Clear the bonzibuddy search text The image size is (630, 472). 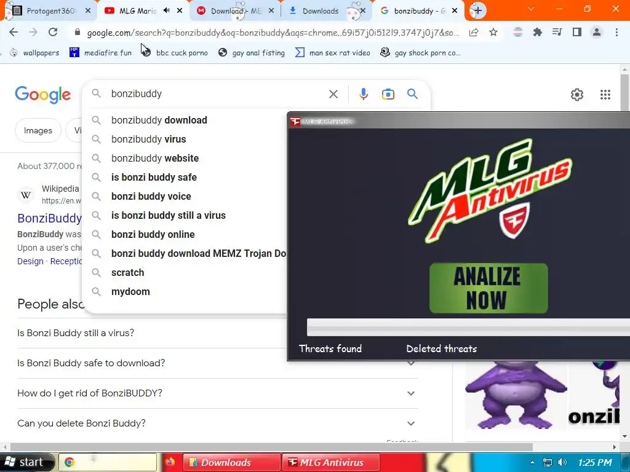(333, 94)
